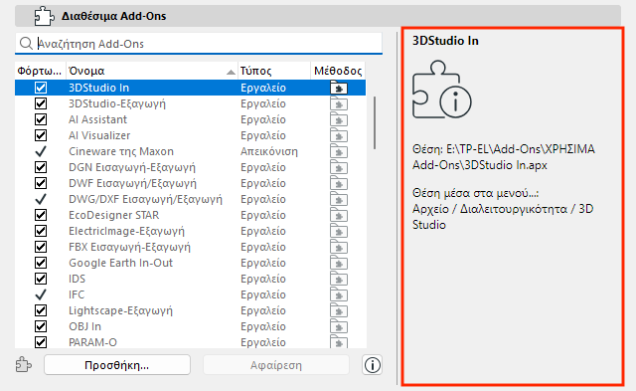The width and height of the screenshot is (636, 391).
Task: Toggle the Google Earth In-Out checkbox
Action: [41, 263]
